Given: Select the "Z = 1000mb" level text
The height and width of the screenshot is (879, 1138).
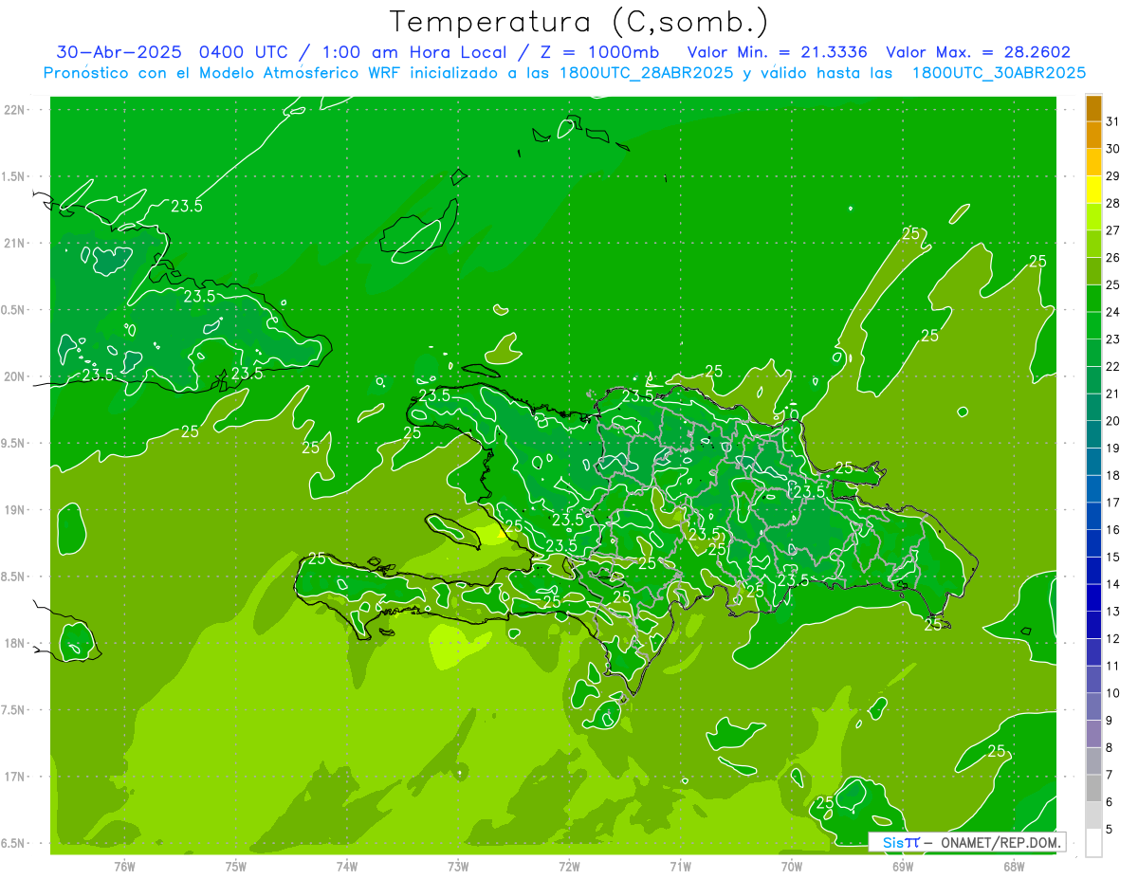Looking at the screenshot, I should [598, 52].
